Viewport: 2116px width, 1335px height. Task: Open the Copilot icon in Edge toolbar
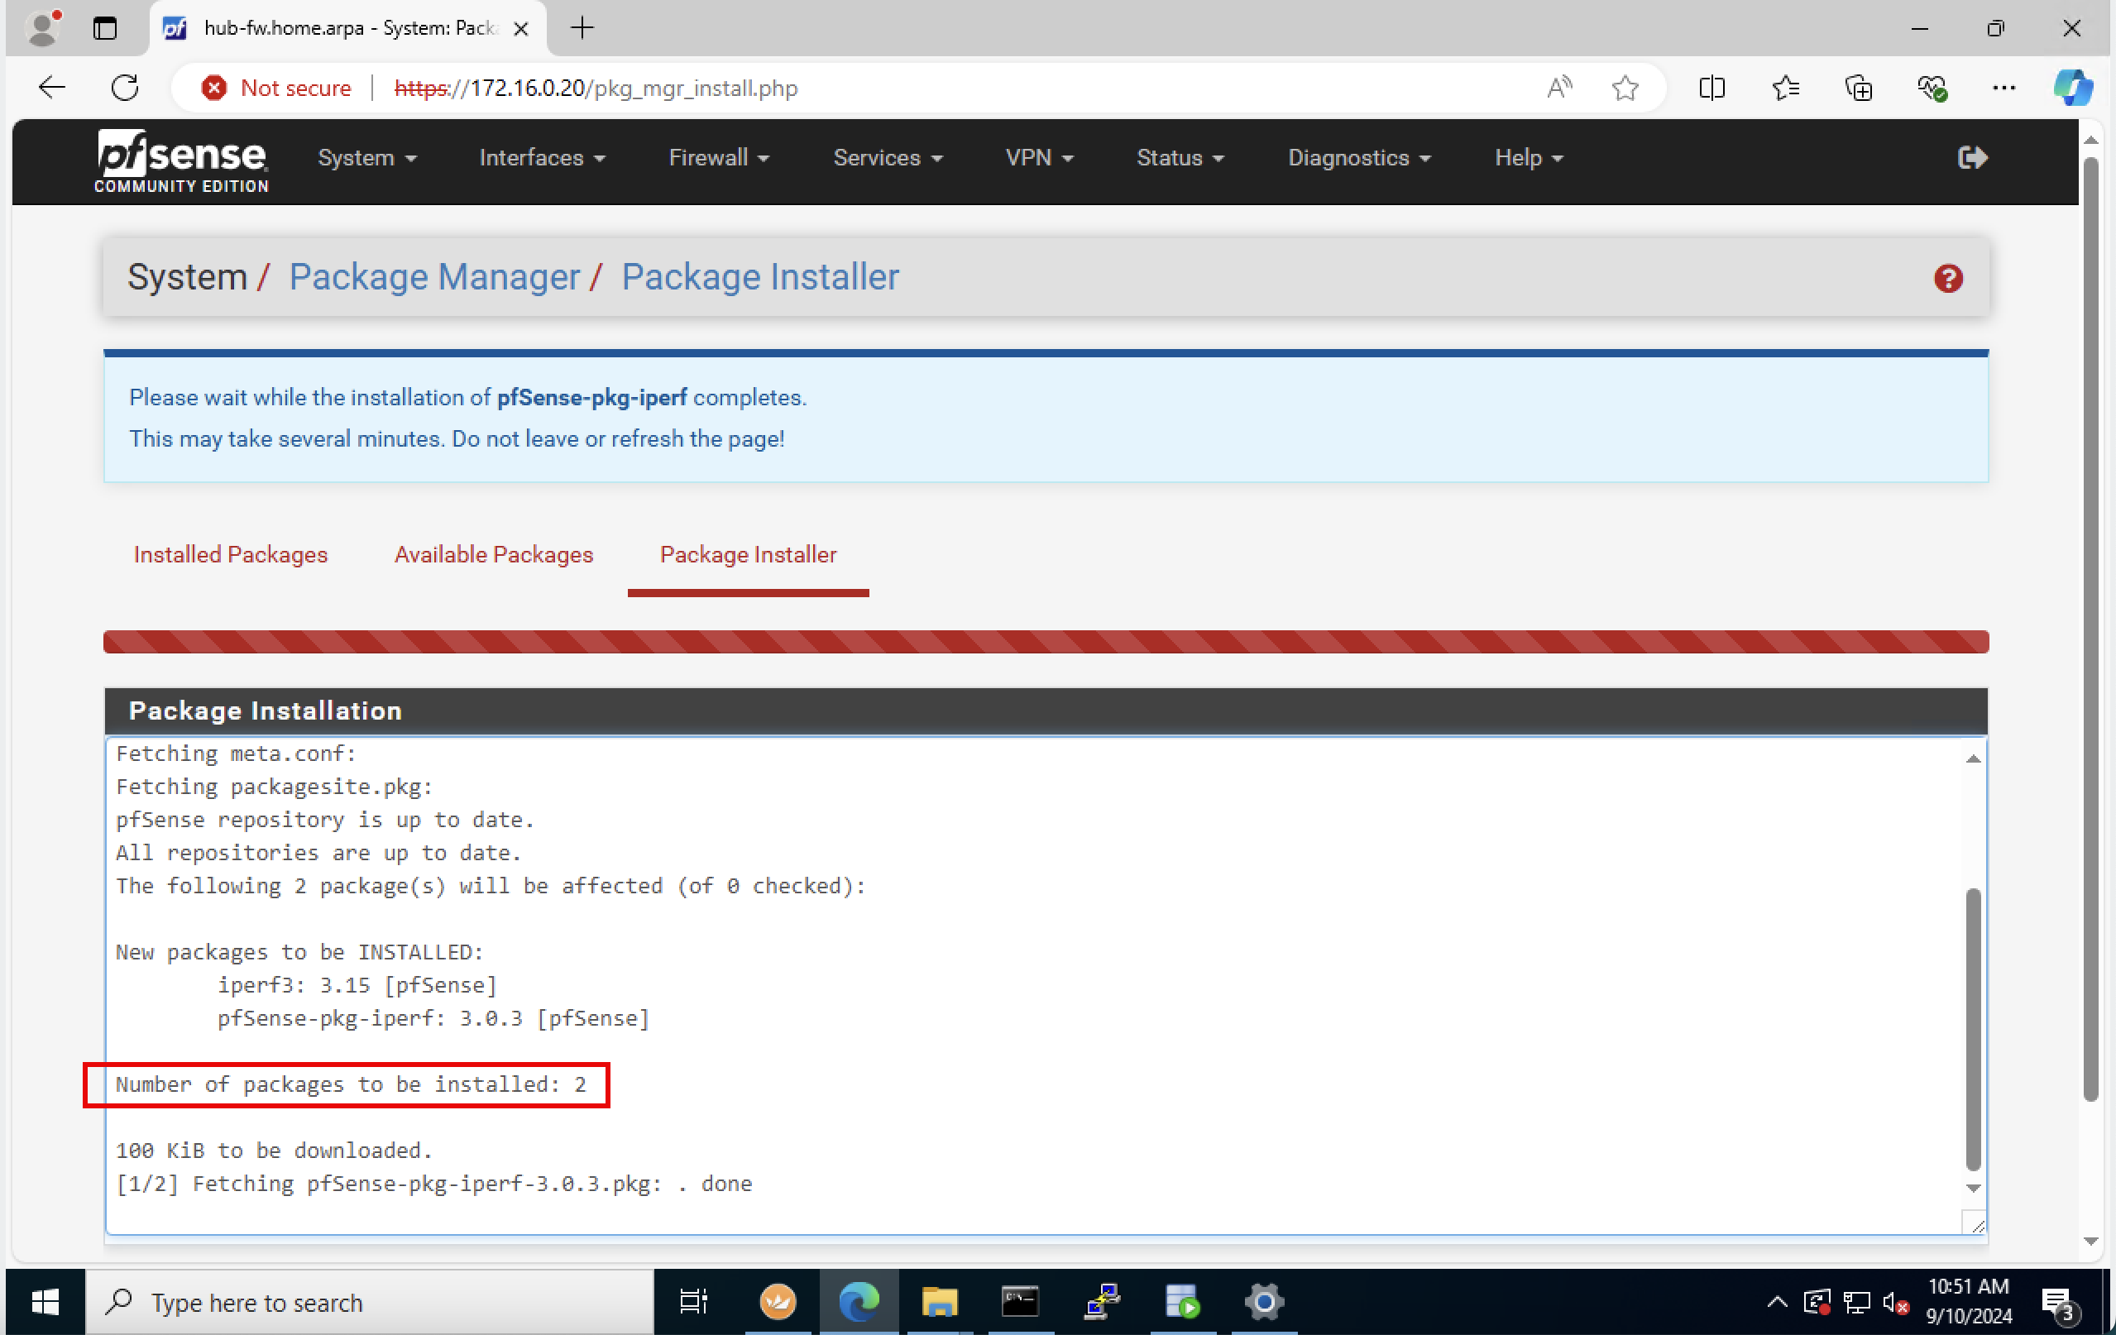tap(2072, 88)
